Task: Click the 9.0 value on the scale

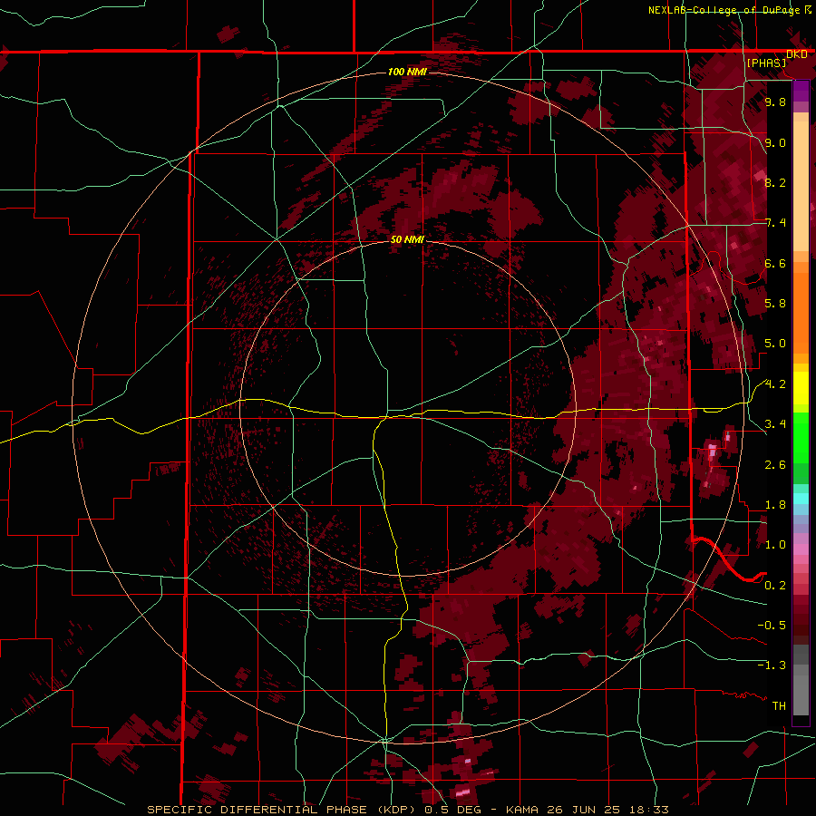Action: tap(775, 142)
